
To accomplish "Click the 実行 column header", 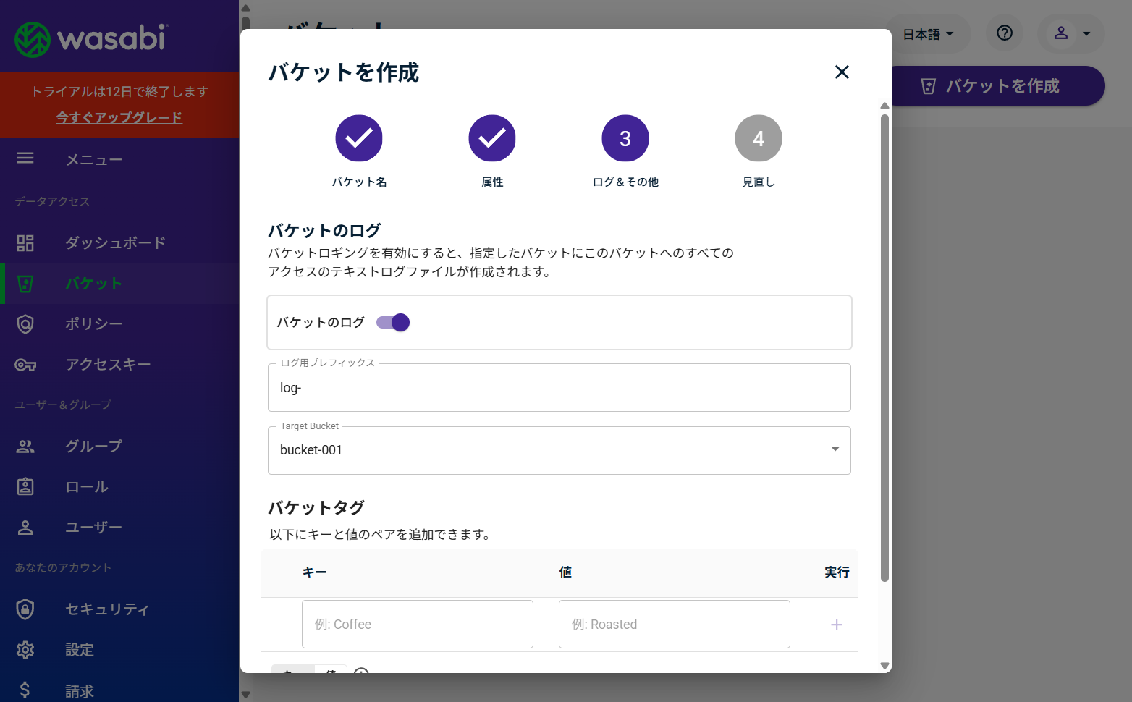I will (837, 572).
